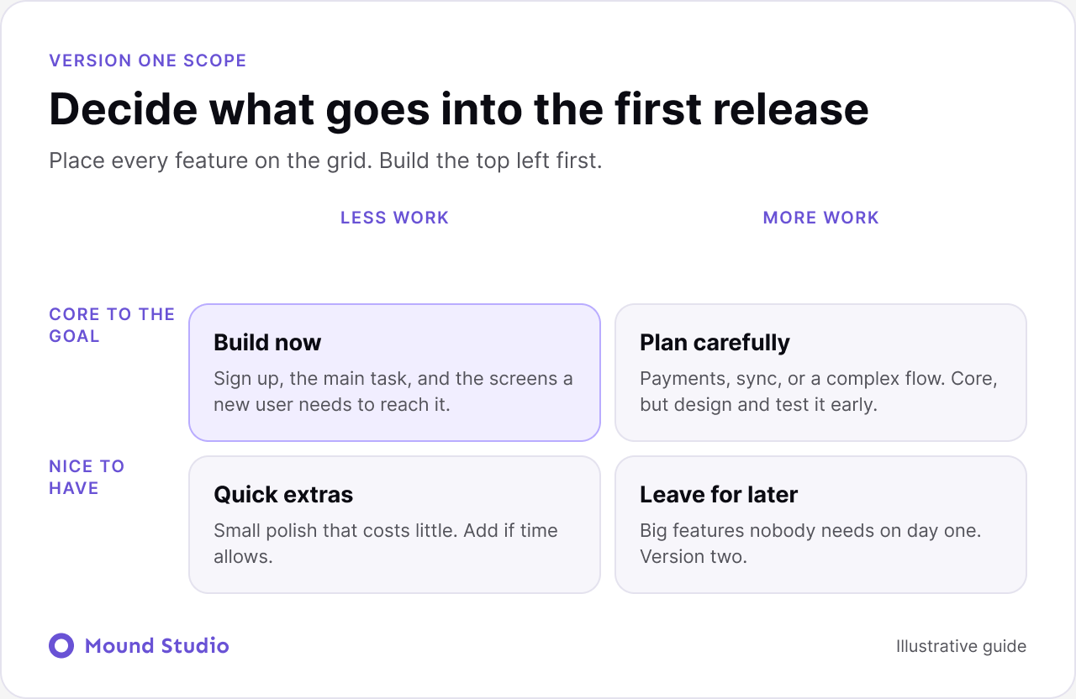The height and width of the screenshot is (699, 1076).
Task: Click the Mound Studio ring logo icon
Action: (61, 645)
